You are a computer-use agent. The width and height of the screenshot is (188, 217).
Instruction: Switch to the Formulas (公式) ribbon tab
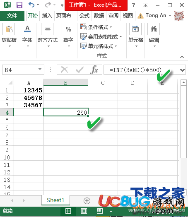point(84,15)
